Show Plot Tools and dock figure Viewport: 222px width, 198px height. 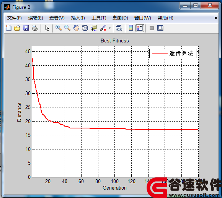point(160,28)
